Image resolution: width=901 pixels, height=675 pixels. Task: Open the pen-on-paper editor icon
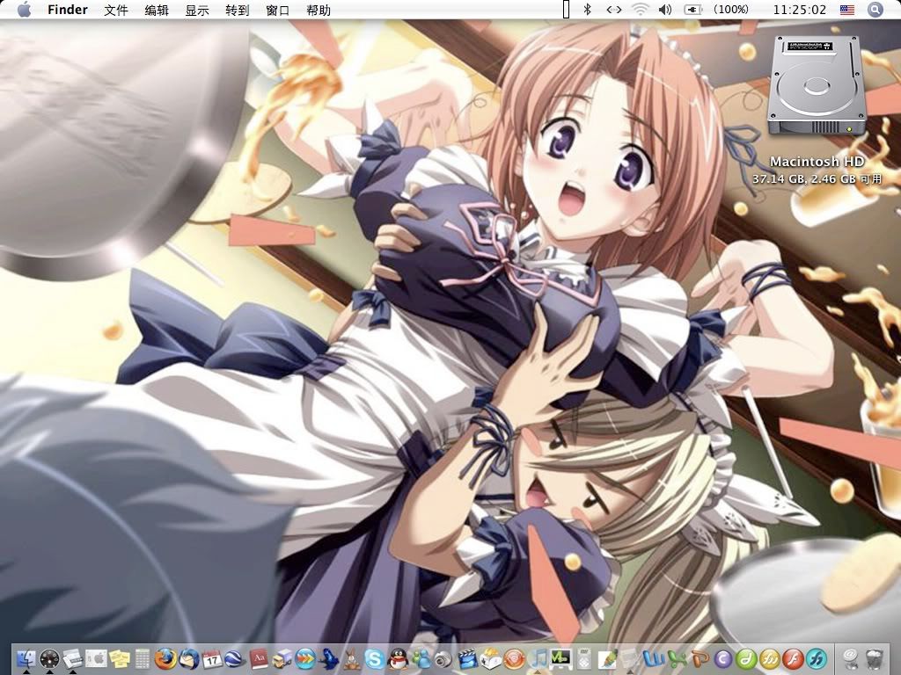[606, 658]
